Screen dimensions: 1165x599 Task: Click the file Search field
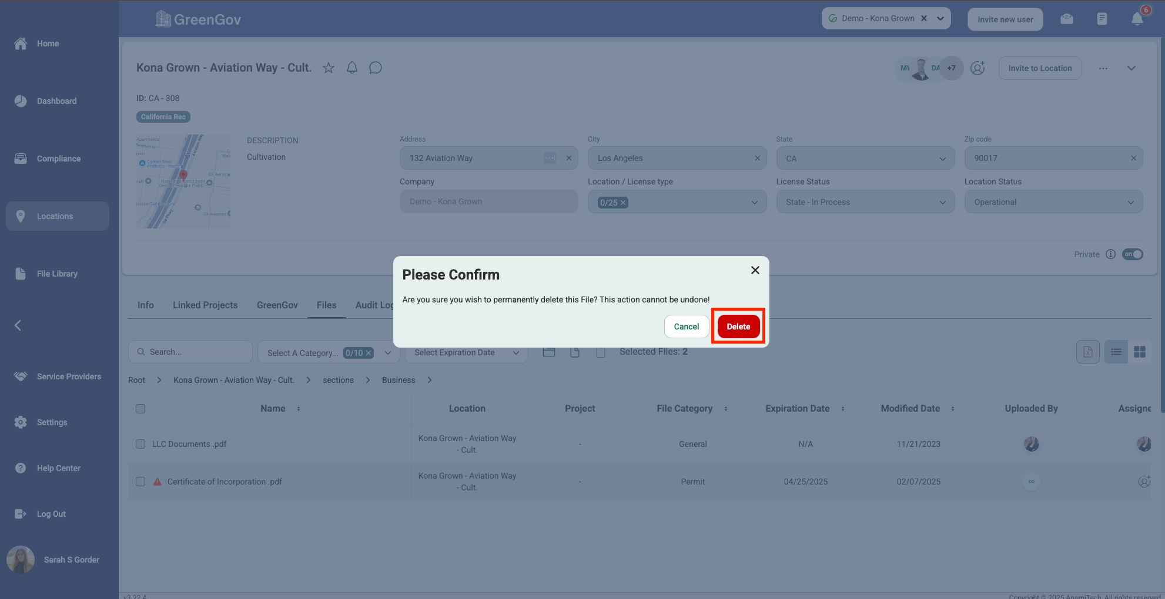click(x=190, y=352)
